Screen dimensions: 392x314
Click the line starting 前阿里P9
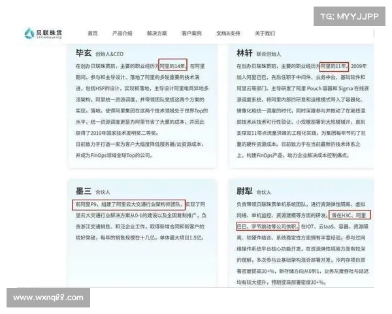[140, 204]
